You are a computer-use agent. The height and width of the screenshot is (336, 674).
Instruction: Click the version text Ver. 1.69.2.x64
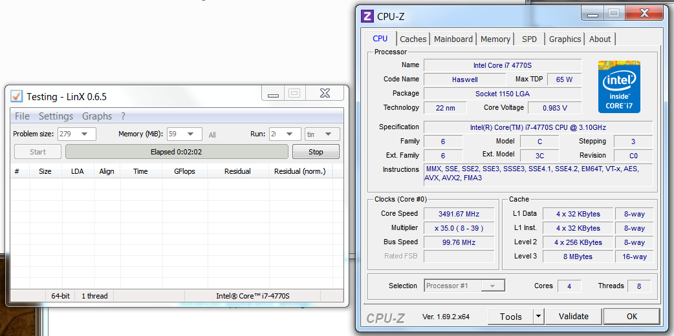tap(446, 317)
